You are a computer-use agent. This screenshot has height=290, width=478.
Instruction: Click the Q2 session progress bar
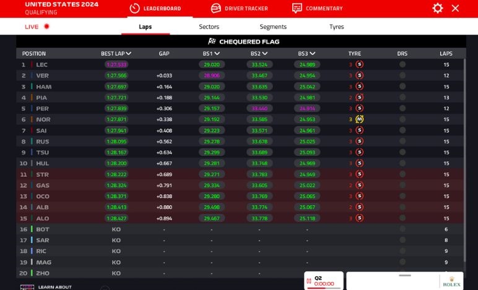tap(324, 287)
